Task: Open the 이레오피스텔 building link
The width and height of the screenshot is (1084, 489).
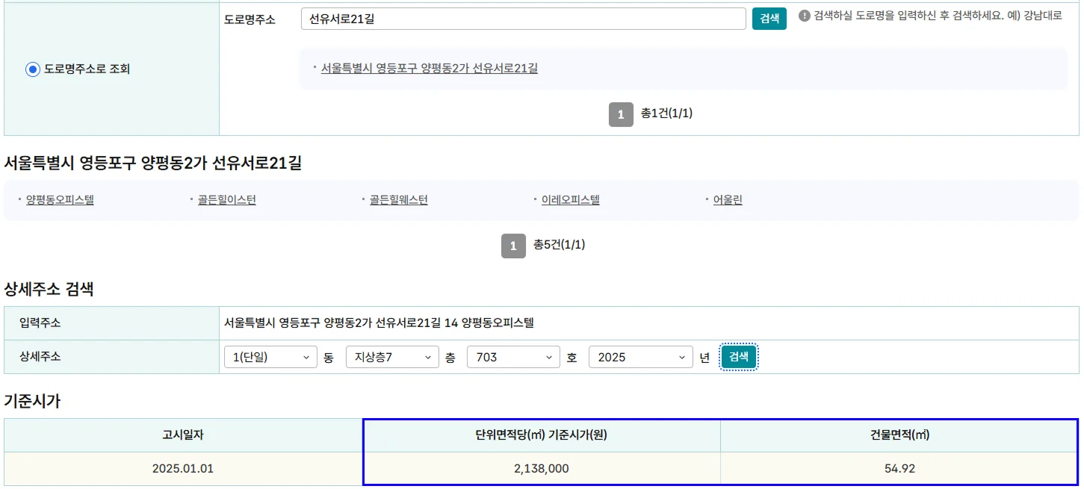Action: coord(570,200)
